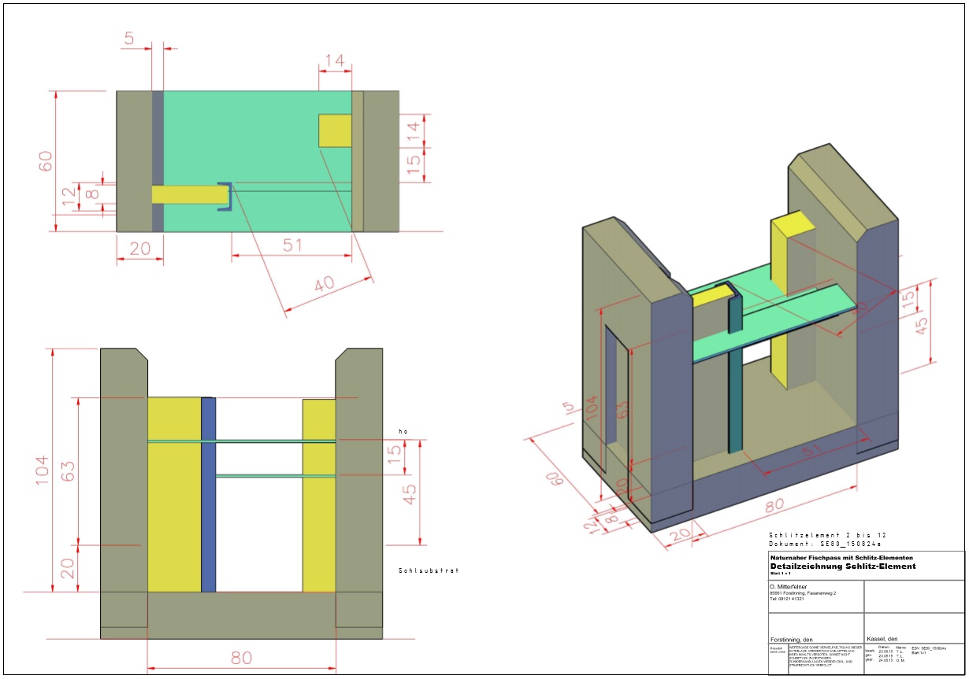
Task: Select the yellow square in the plan view
Action: point(335,131)
